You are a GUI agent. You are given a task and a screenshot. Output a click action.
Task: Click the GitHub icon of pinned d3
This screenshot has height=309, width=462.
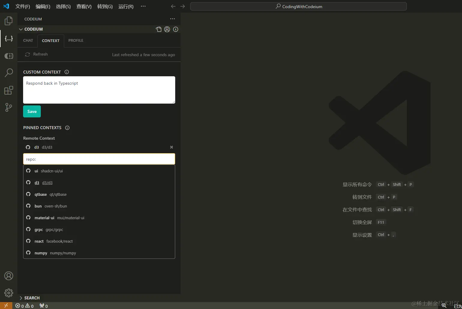(x=28, y=147)
